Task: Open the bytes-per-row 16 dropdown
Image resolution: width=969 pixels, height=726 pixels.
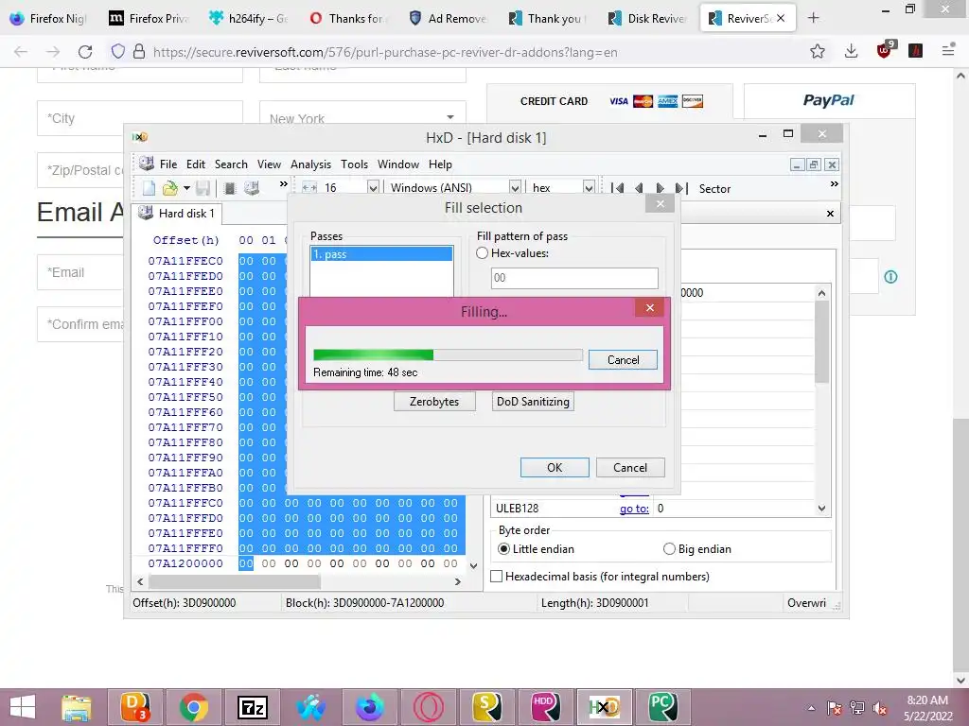Action: (x=373, y=188)
